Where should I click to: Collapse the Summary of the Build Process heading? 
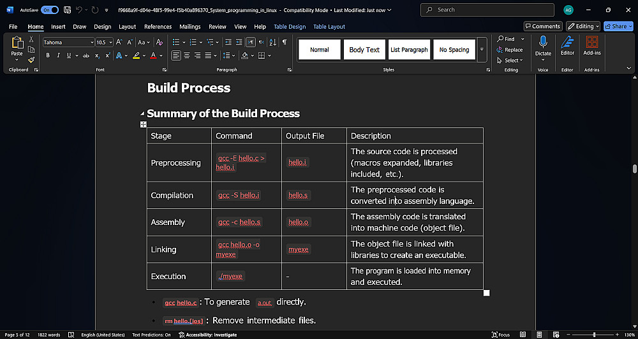(142, 113)
